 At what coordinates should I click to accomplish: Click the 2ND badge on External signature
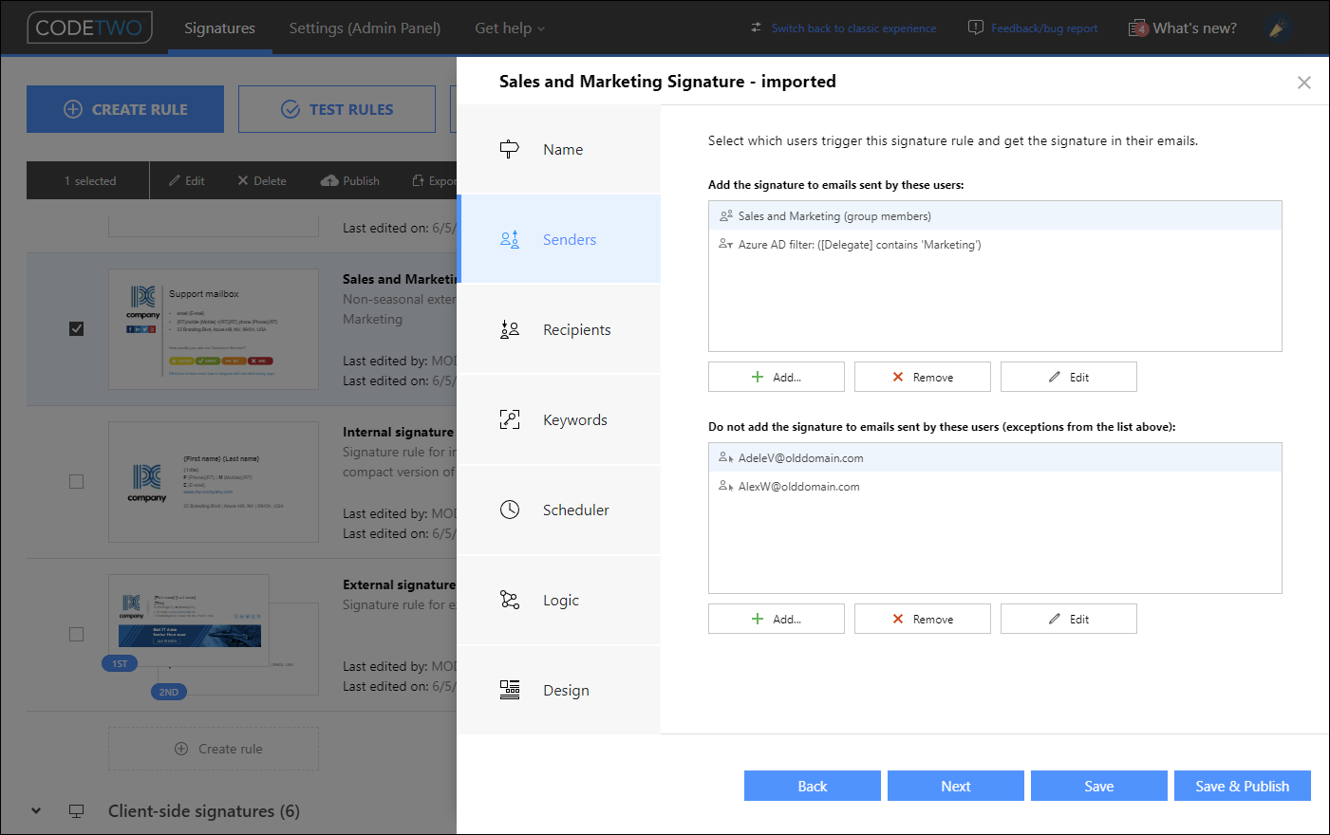click(x=169, y=692)
